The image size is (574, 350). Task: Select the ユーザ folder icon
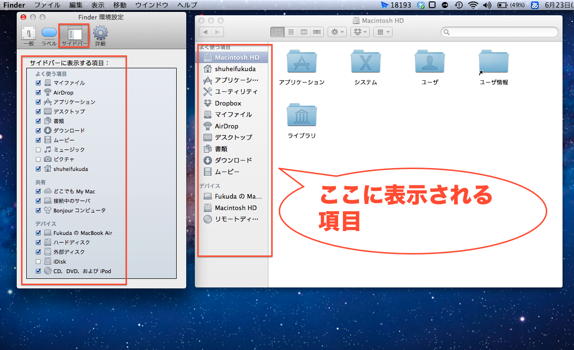429,62
